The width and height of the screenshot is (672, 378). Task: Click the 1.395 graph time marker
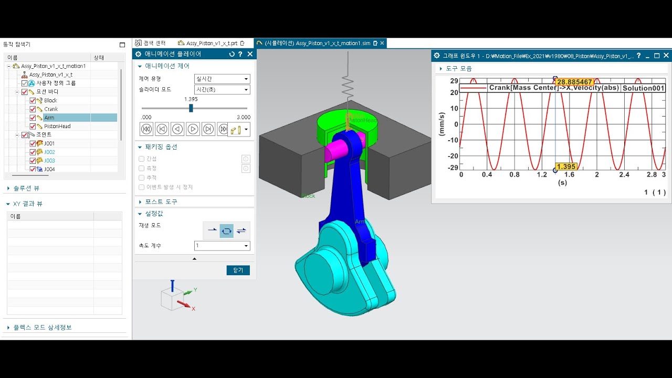pos(566,166)
